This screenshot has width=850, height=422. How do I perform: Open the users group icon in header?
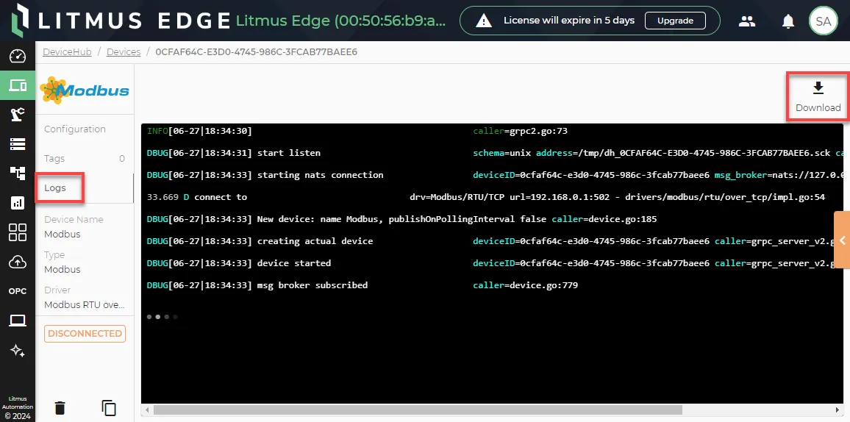click(747, 21)
